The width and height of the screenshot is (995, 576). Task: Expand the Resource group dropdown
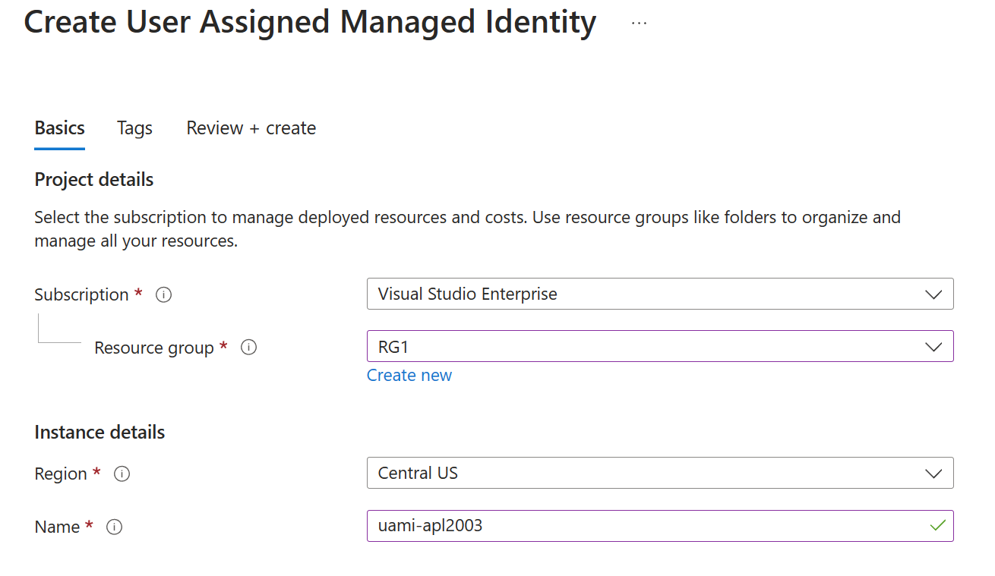point(659,347)
